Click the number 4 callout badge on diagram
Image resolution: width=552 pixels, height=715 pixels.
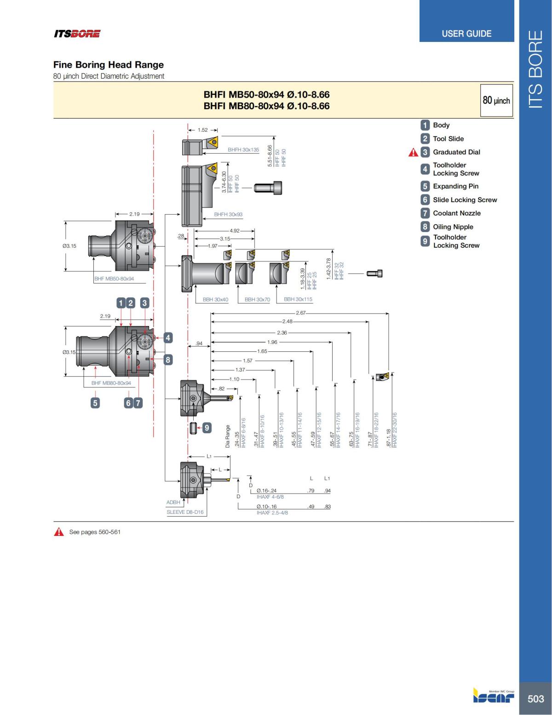(168, 337)
